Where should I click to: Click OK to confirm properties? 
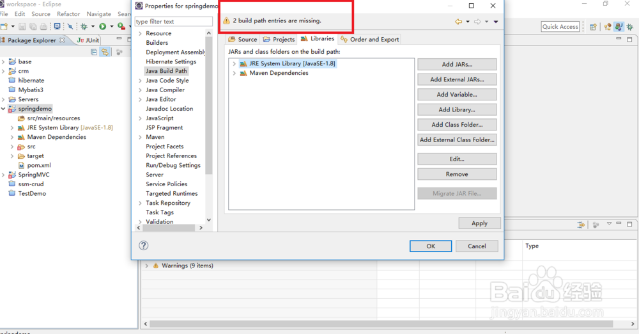tap(431, 246)
